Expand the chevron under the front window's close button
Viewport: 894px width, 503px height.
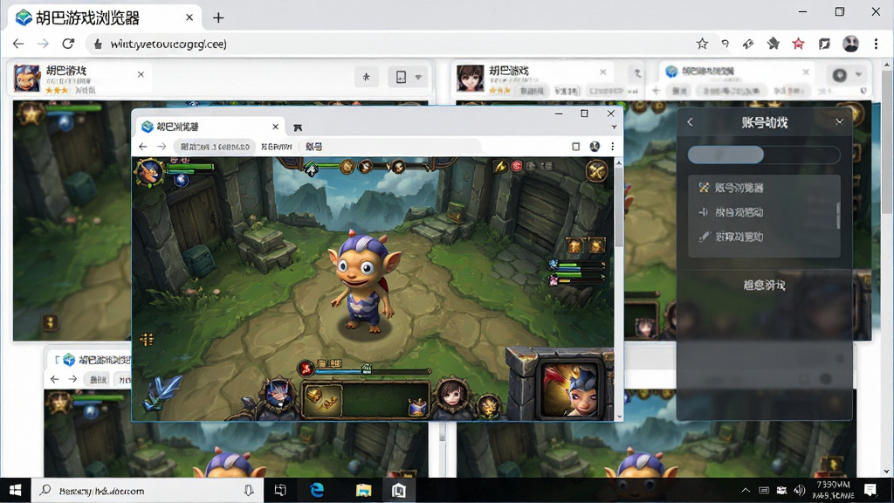coord(614,127)
